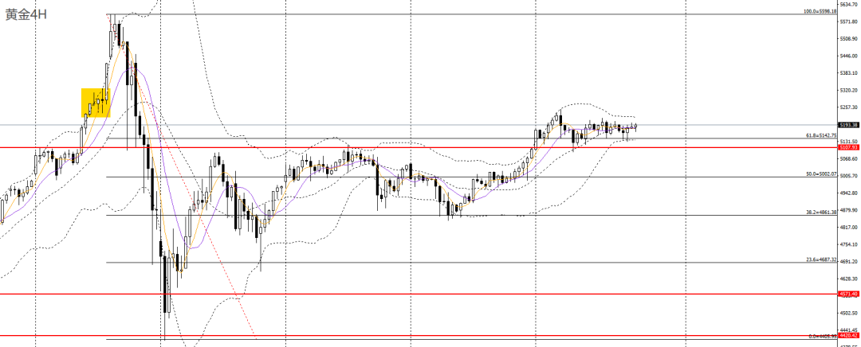This screenshot has height=347, width=861.
Task: Click the red 5107.93 price tag
Action: click(848, 147)
